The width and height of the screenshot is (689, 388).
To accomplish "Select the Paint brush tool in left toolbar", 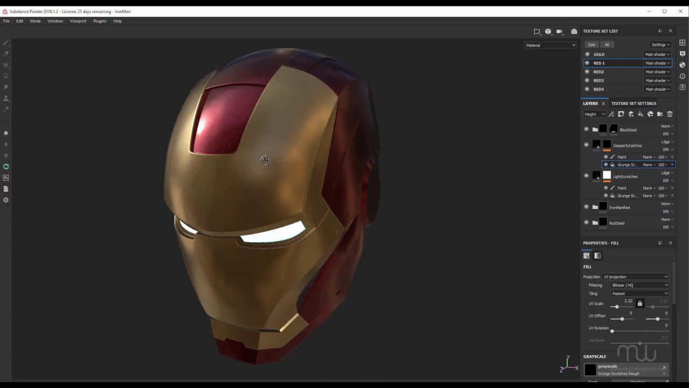I will [6, 43].
